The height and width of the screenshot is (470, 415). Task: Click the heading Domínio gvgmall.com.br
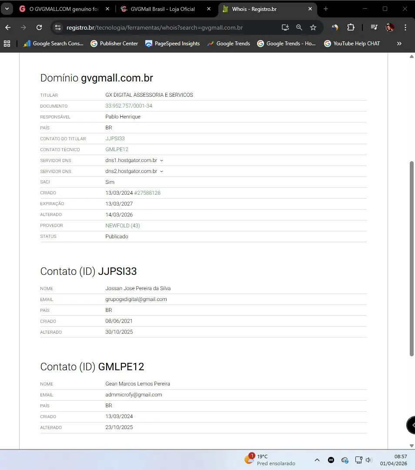(97, 78)
